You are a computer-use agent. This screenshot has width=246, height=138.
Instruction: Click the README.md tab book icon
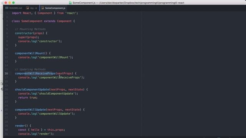click(7, 8)
